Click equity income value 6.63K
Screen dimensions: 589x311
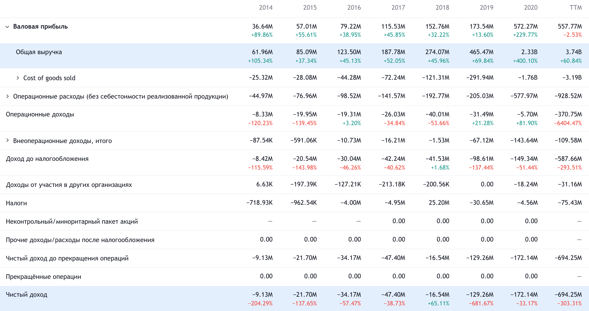point(265,184)
